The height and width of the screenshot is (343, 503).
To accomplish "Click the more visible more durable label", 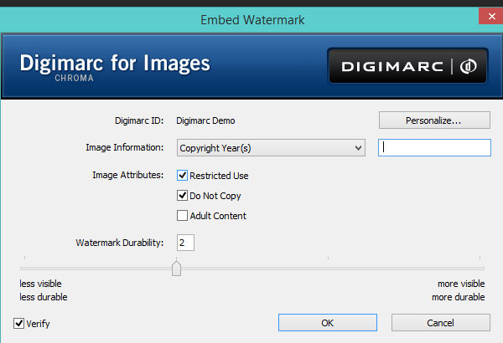I will [x=458, y=290].
